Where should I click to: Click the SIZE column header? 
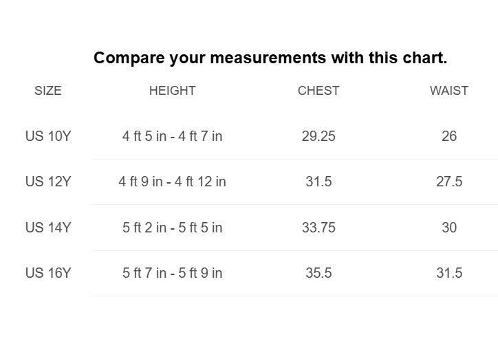click(48, 91)
